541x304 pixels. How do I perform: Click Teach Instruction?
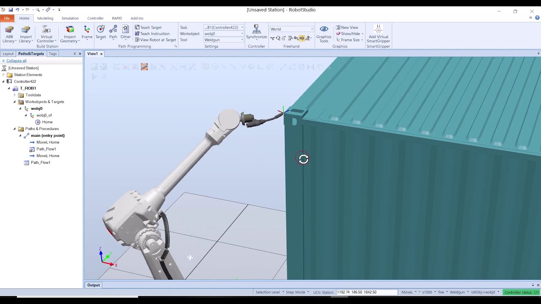152,34
